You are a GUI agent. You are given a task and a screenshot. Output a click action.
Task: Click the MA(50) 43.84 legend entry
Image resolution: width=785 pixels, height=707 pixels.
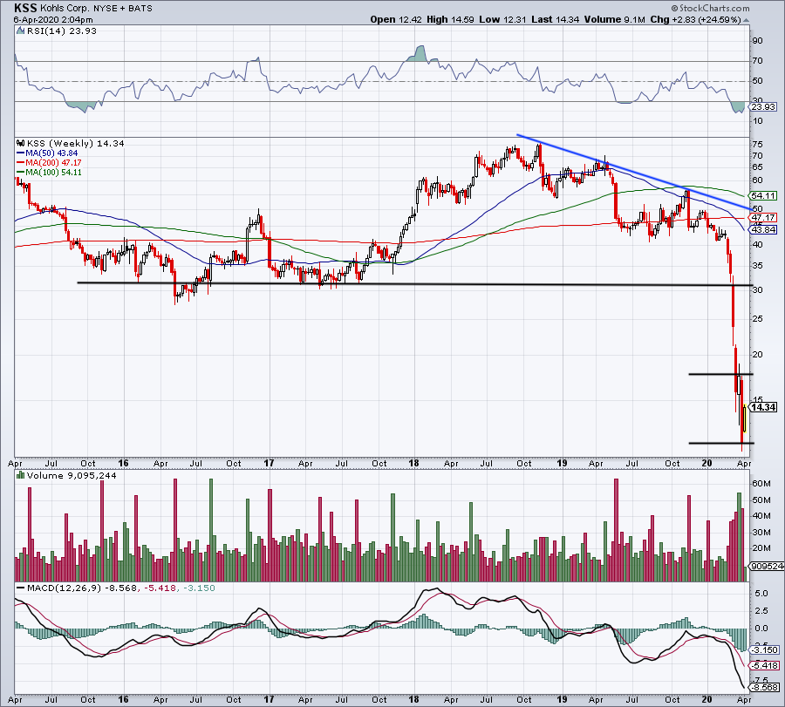coord(48,153)
